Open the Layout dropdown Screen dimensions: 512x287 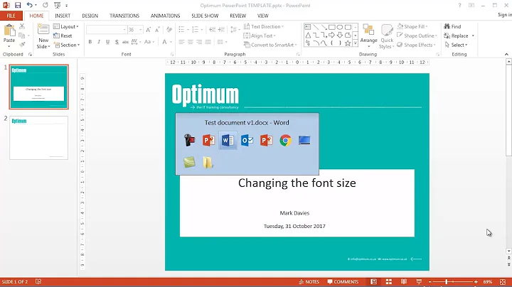[x=66, y=26]
